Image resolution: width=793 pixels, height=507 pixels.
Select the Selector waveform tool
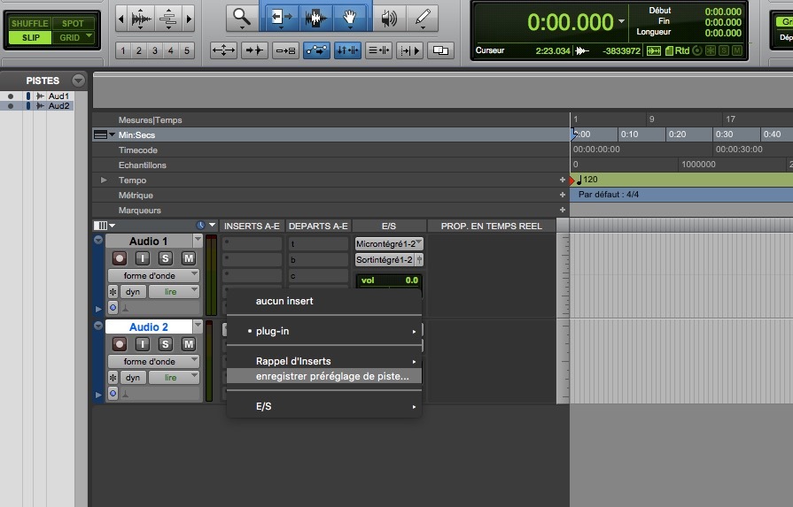point(315,18)
